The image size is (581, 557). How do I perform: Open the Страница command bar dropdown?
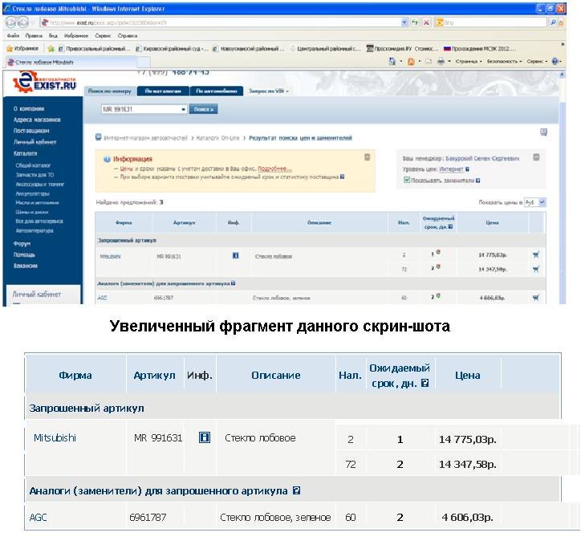(x=469, y=61)
